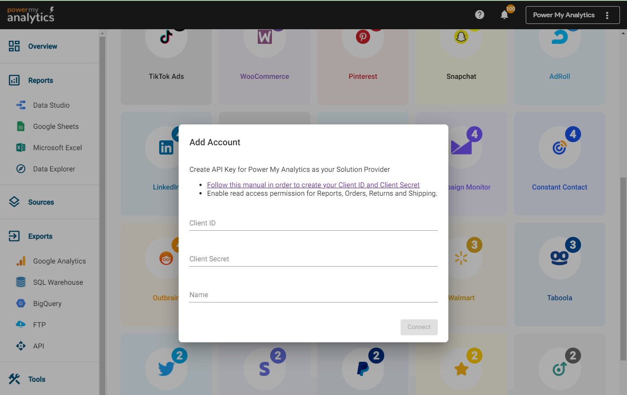Focus the Client Secret input field
This screenshot has width=627, height=395.
[x=313, y=259]
